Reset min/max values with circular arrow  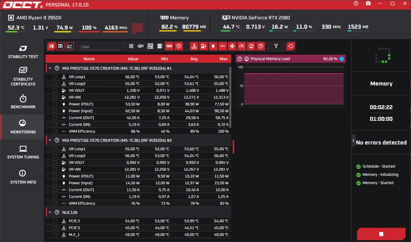[x=291, y=46]
